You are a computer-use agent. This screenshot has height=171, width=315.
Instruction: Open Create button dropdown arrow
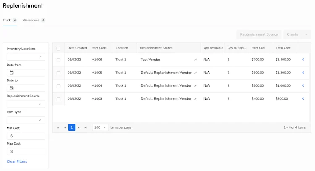306,34
